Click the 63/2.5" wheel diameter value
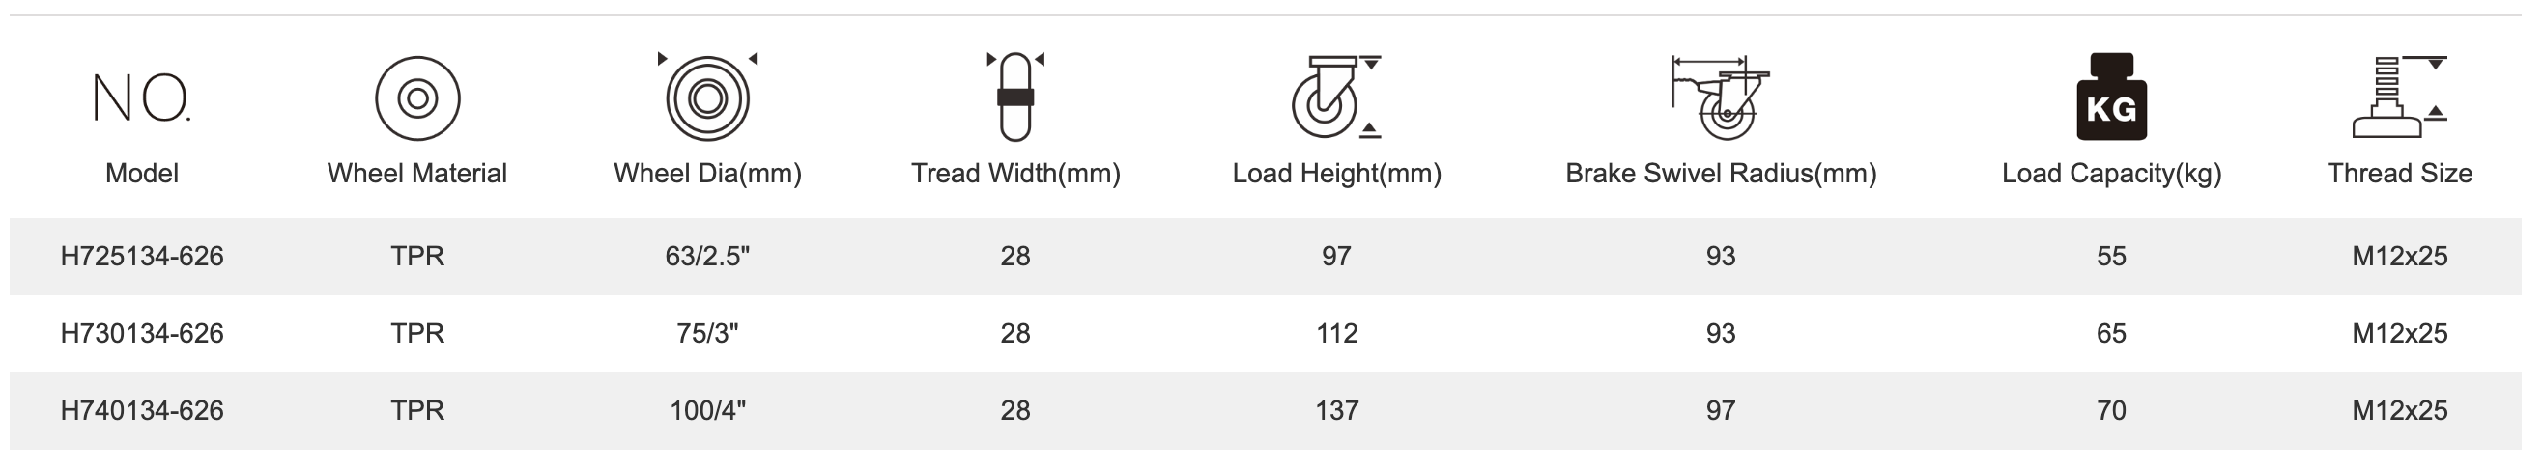 pyautogui.click(x=707, y=256)
